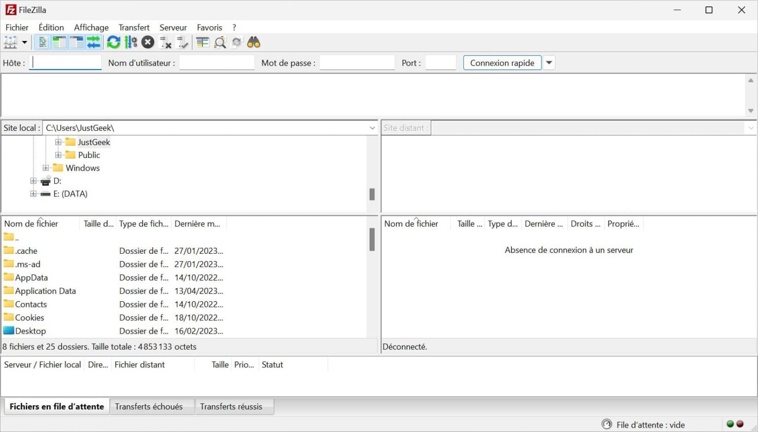758x432 pixels.
Task: Expand the E: (DATA) drive node
Action: point(33,194)
